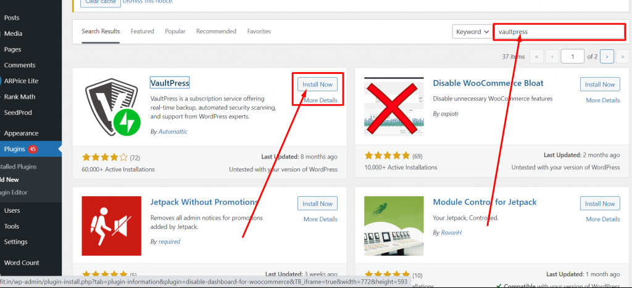The width and height of the screenshot is (632, 288).
Task: Install Jetpack Without Promotions plugin
Action: tap(318, 204)
